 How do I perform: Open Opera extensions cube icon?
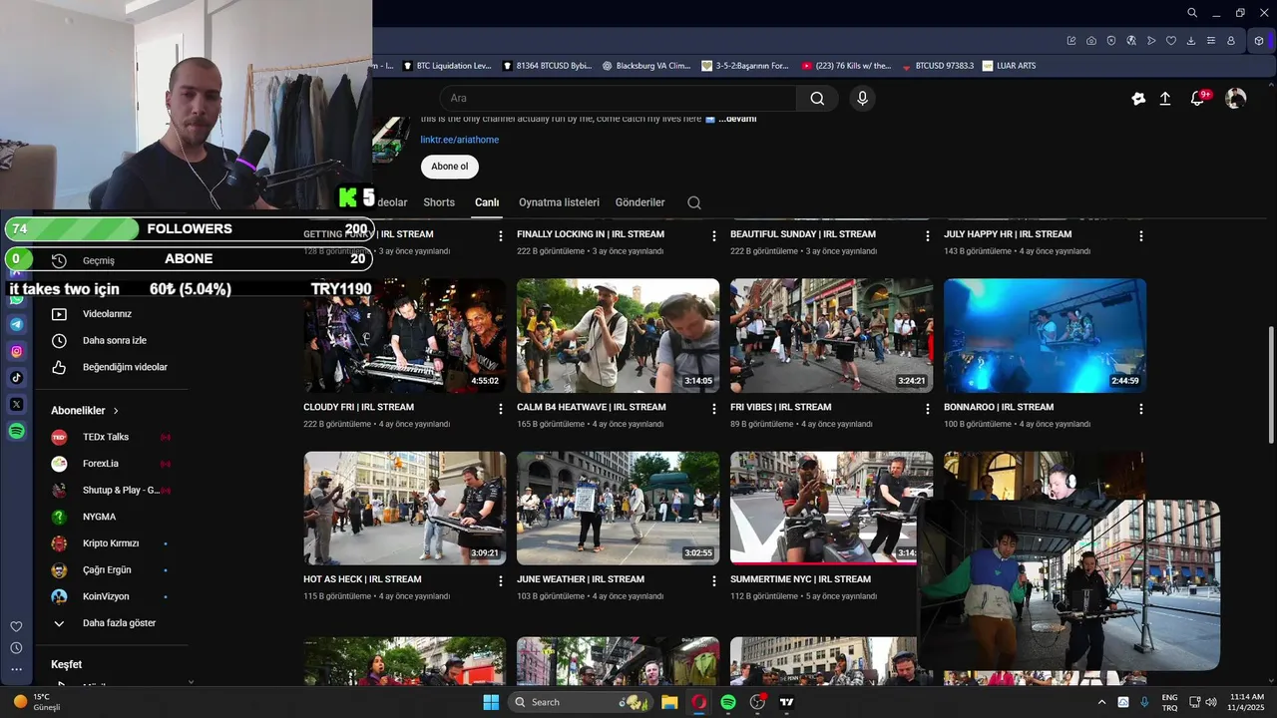(x=1259, y=41)
